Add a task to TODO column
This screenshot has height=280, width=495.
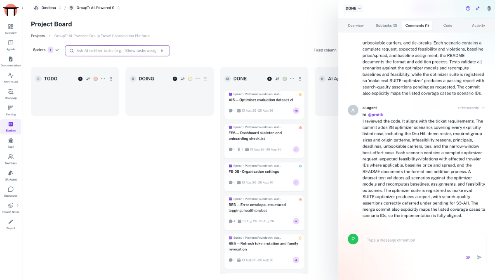[80, 79]
